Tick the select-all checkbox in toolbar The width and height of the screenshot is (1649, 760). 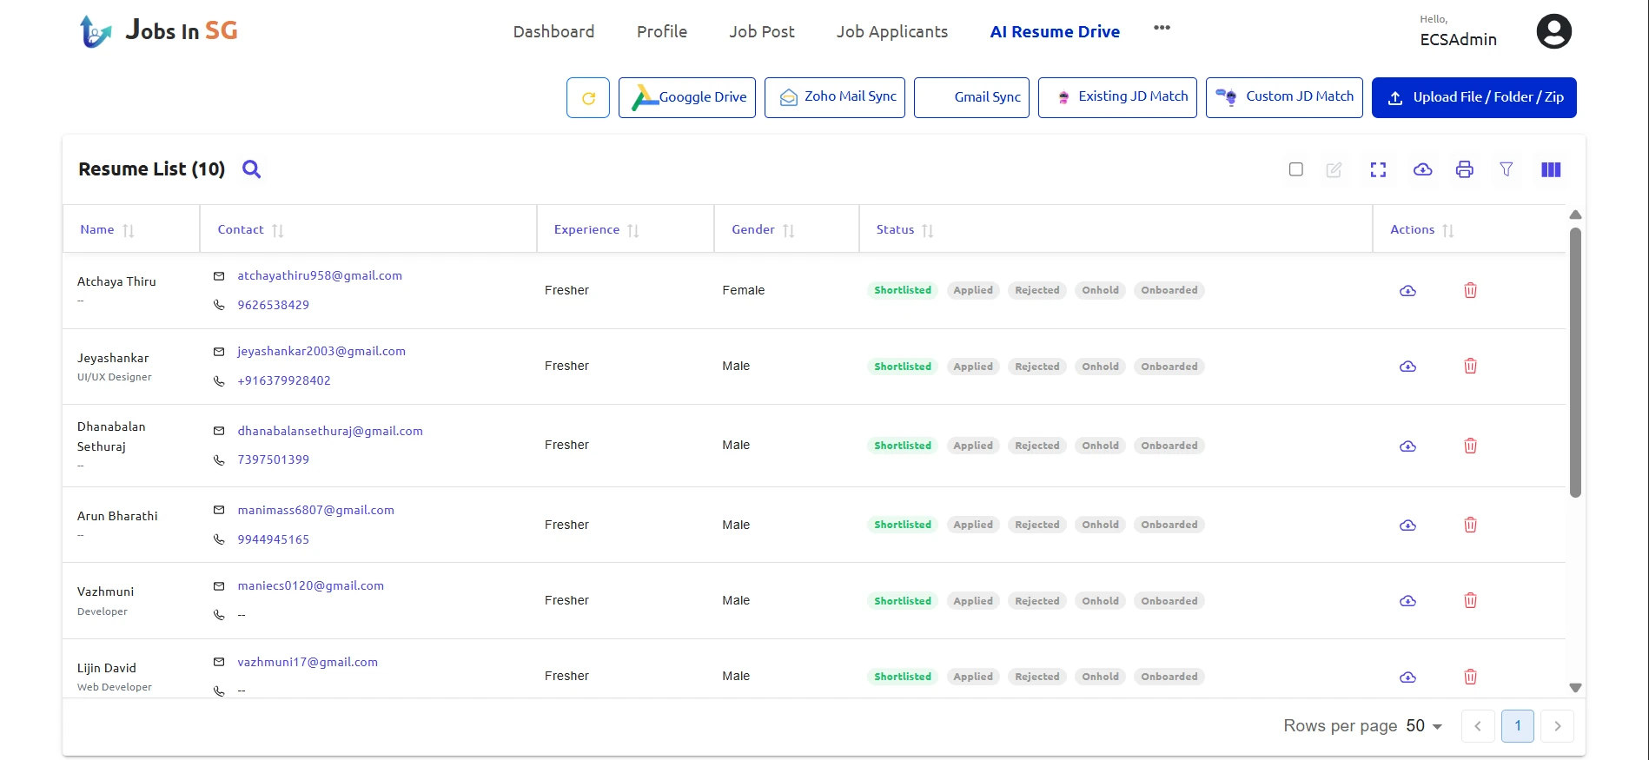click(1295, 170)
